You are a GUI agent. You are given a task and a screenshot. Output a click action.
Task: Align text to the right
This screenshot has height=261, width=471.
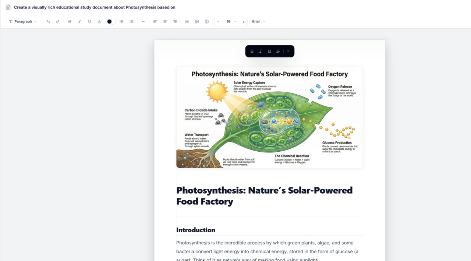coord(175,22)
